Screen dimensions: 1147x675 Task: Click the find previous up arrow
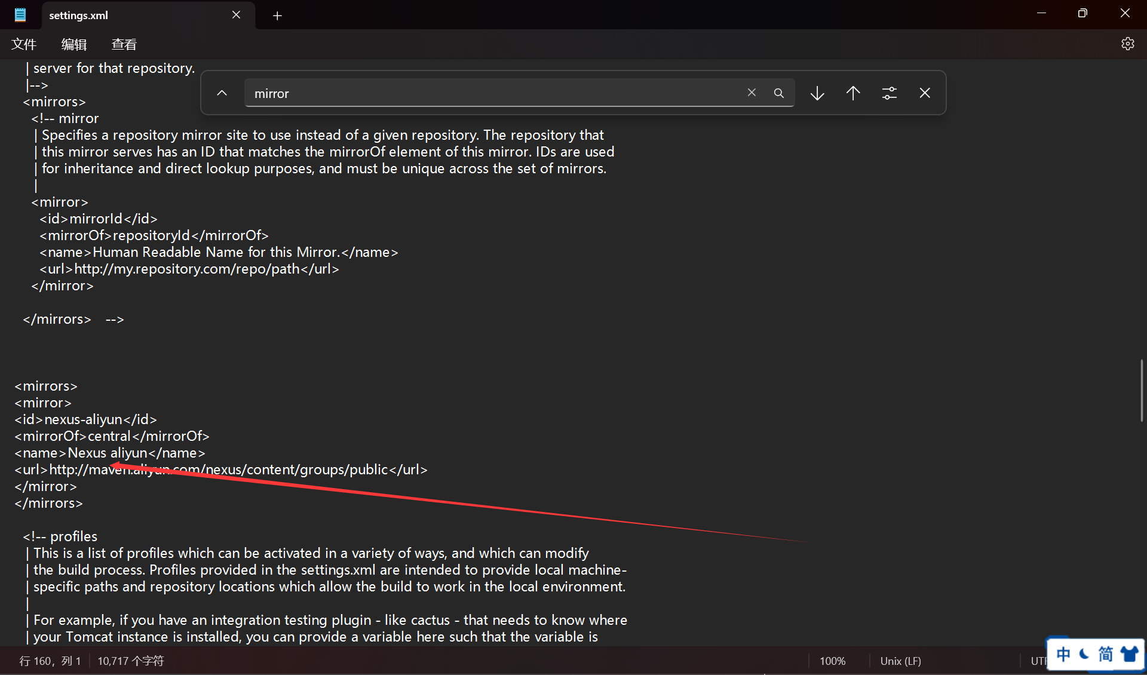point(853,93)
